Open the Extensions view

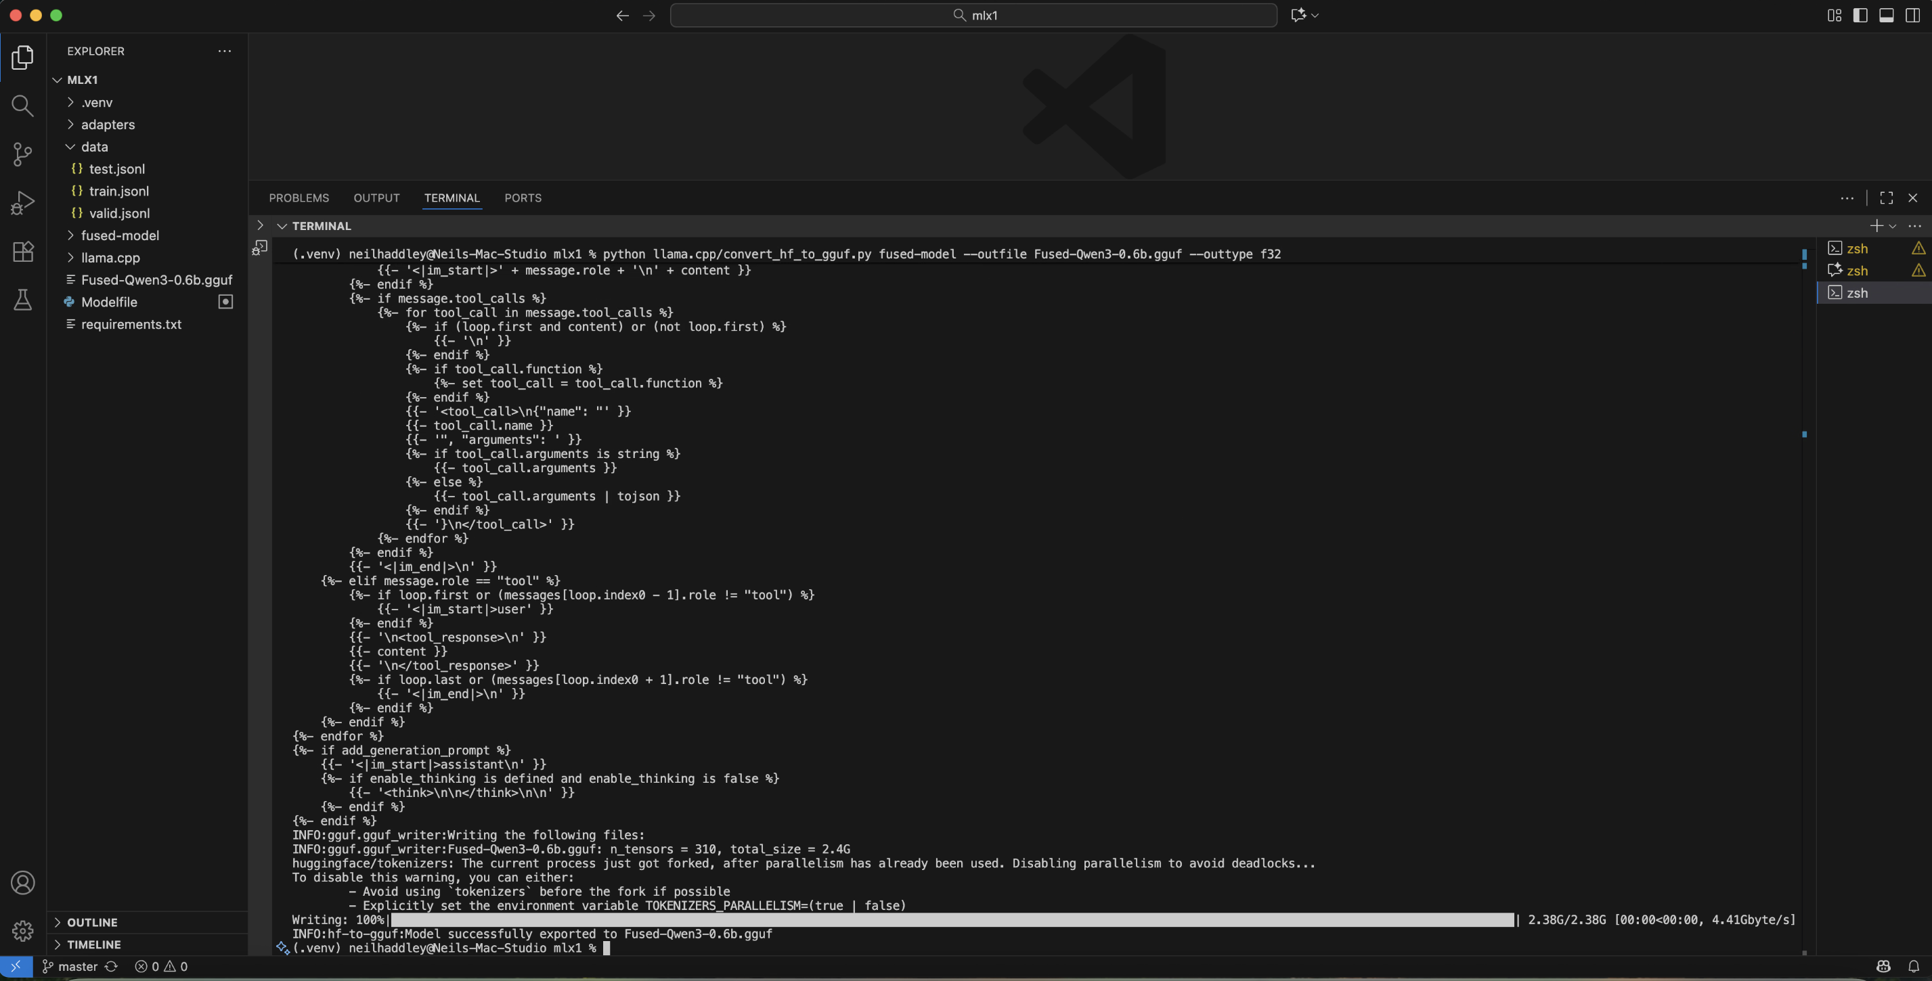(x=22, y=251)
